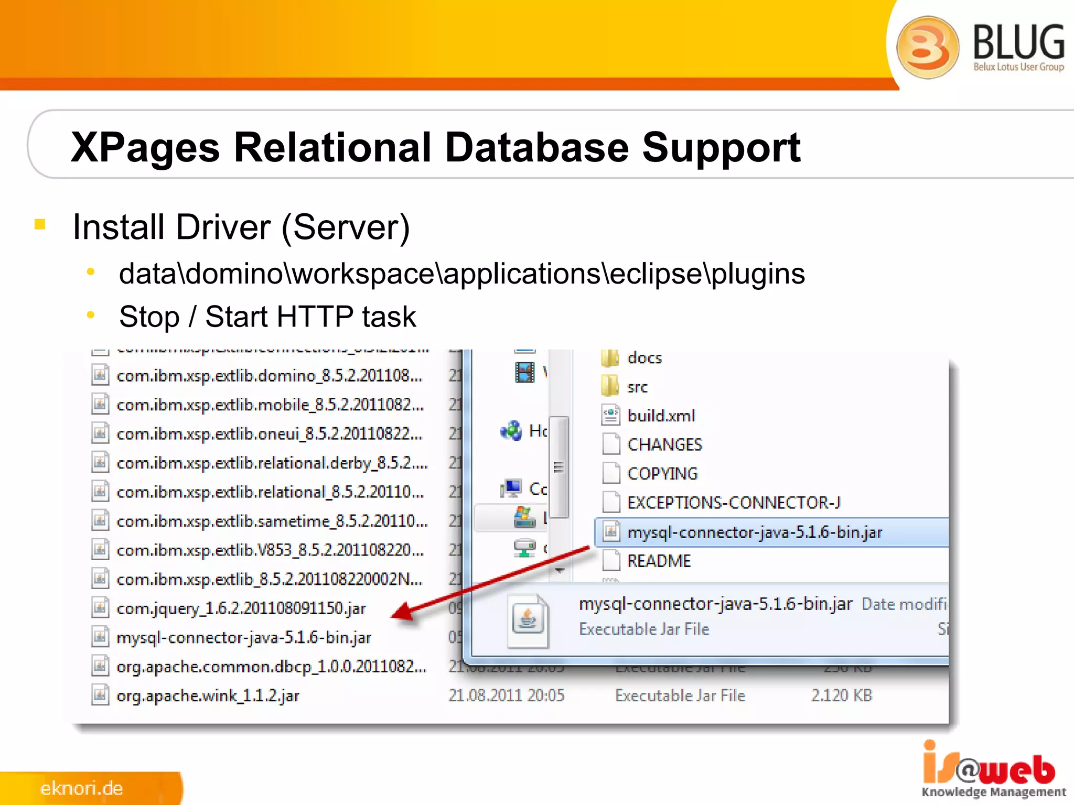Select the COPYING file icon
Screen dimensions: 1074x805
click(611, 473)
